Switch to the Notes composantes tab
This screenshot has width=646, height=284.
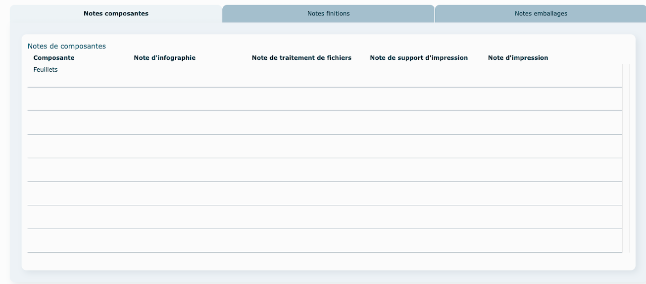point(116,14)
